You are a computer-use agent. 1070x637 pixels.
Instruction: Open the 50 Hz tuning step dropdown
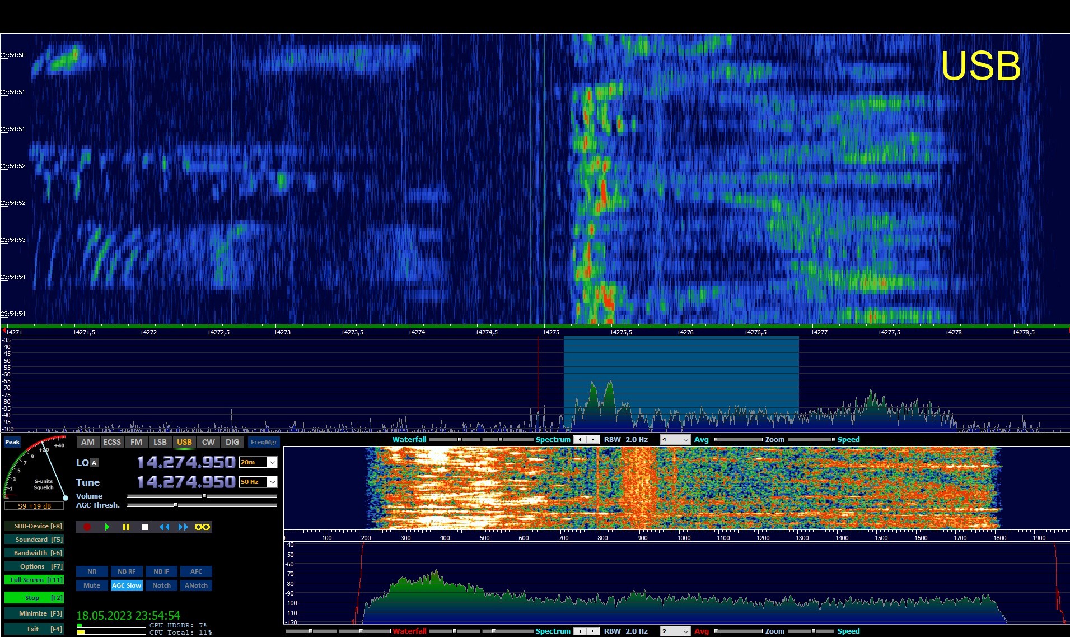(x=272, y=482)
